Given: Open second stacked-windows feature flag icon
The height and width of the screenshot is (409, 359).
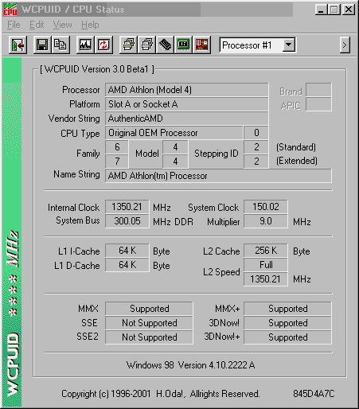Looking at the screenshot, I should coord(146,45).
